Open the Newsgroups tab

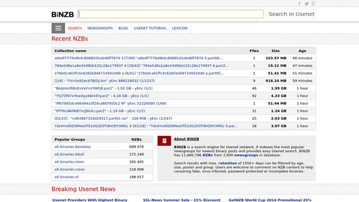pos(100,28)
